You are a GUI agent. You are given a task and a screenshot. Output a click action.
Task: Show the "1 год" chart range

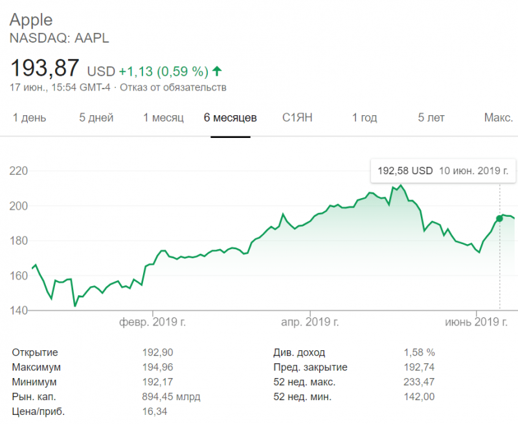(365, 118)
